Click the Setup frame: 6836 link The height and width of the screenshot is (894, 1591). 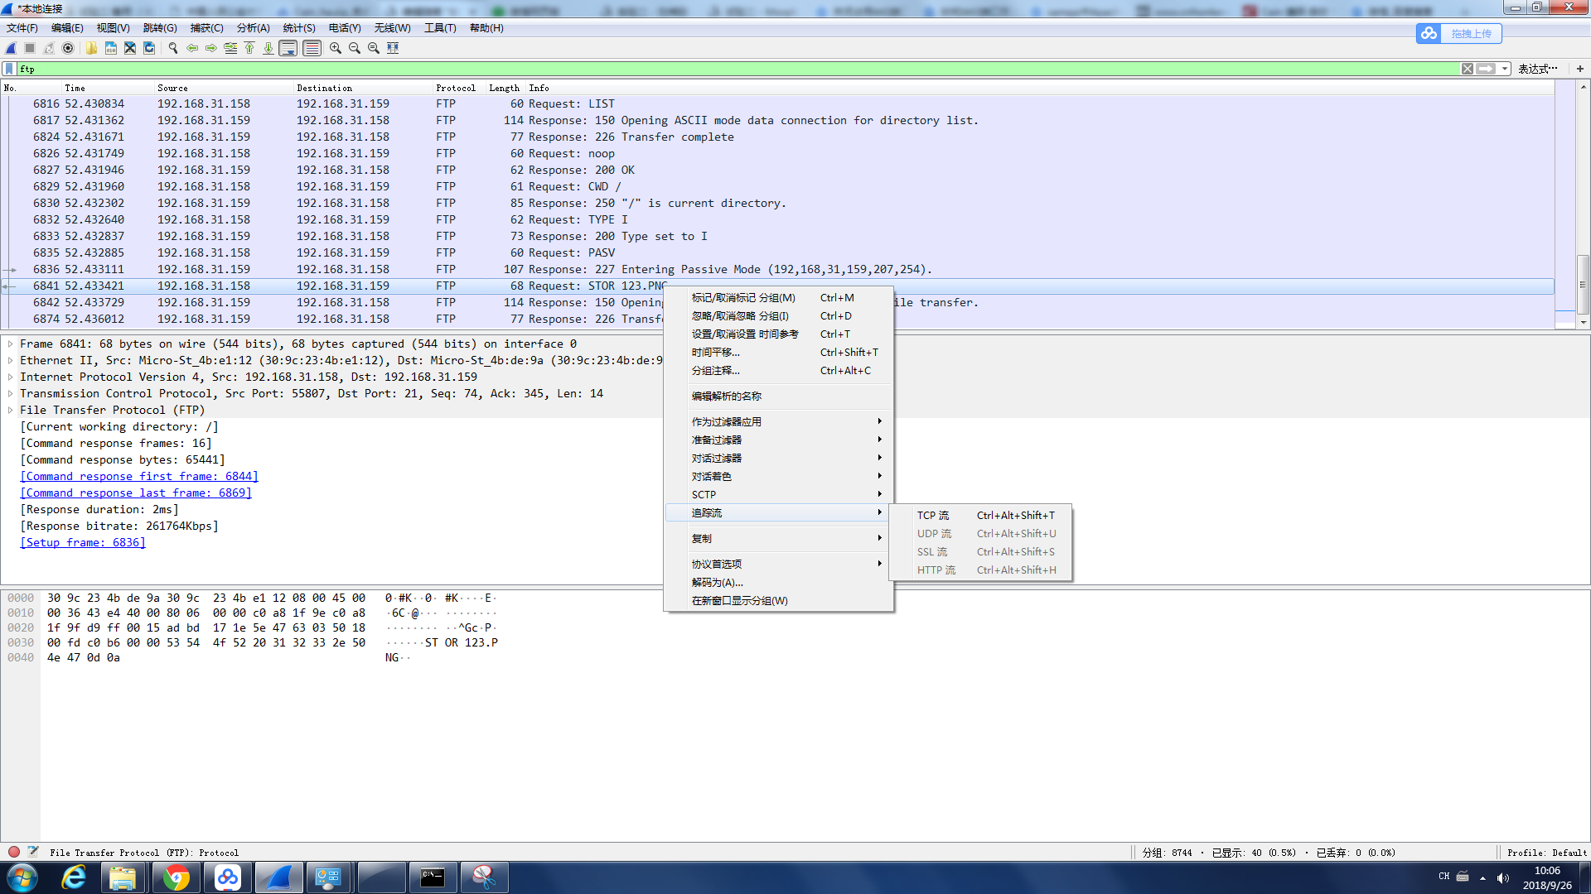(83, 542)
